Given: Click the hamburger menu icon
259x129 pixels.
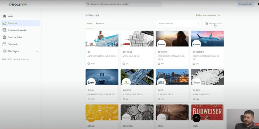Looking at the screenshot, I should point(5,4).
